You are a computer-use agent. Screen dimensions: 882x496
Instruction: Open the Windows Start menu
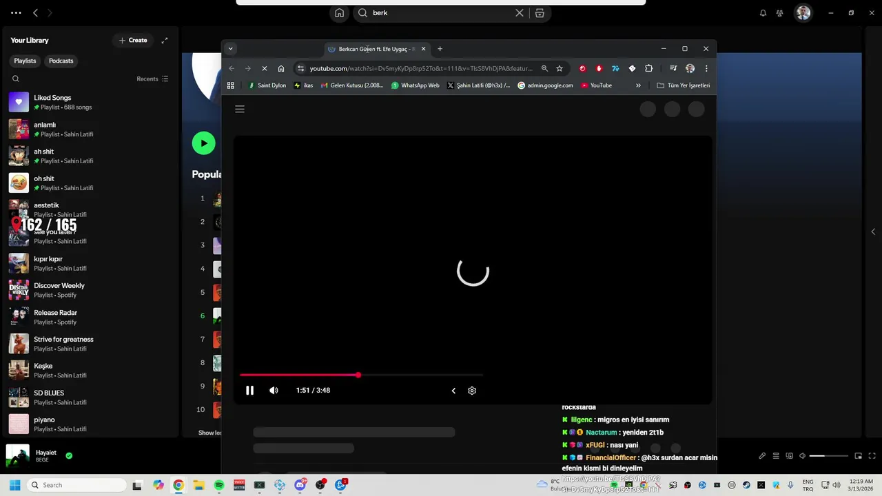(14, 485)
